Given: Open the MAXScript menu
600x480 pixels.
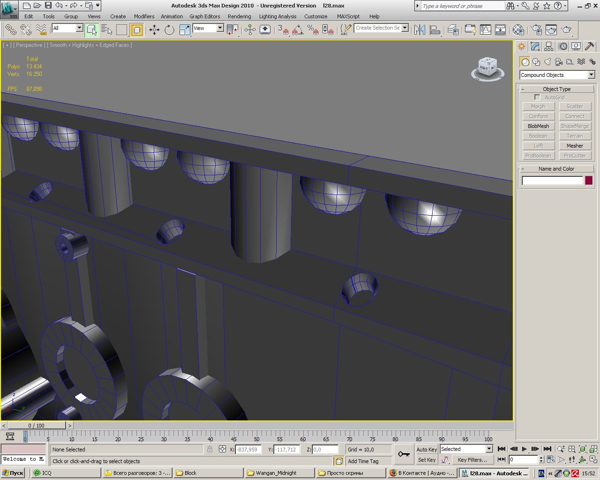Looking at the screenshot, I should pyautogui.click(x=348, y=16).
